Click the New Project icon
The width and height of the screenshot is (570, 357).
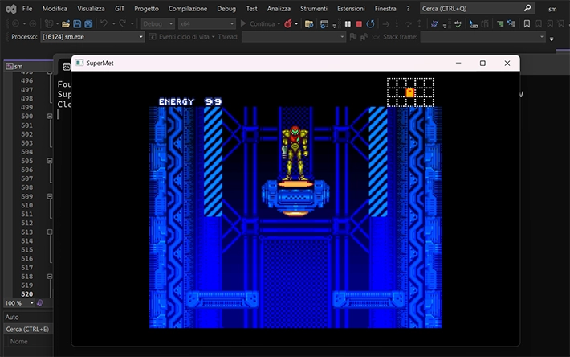pos(48,24)
